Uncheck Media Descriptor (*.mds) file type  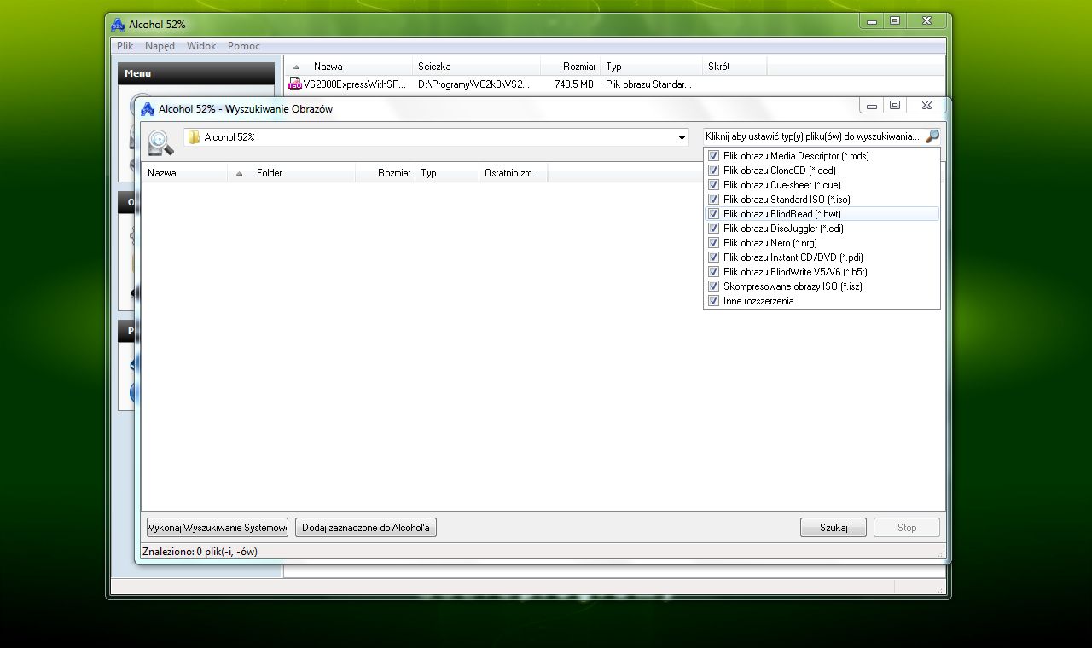click(x=714, y=156)
